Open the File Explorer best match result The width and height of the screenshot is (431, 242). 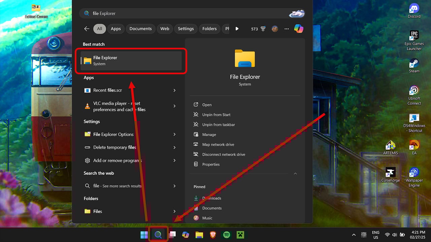[x=131, y=61]
